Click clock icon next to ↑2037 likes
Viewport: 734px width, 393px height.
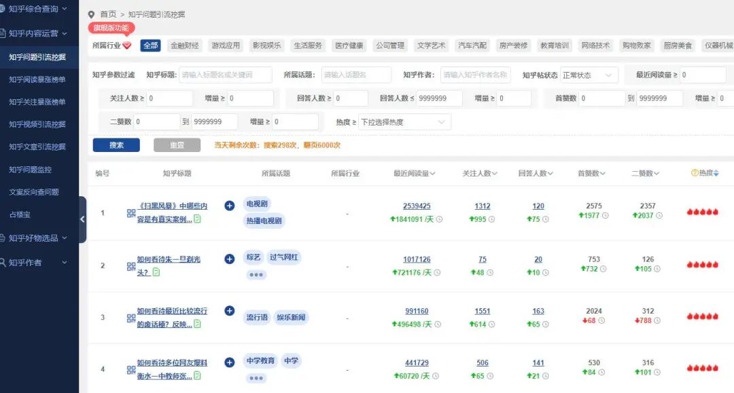659,215
